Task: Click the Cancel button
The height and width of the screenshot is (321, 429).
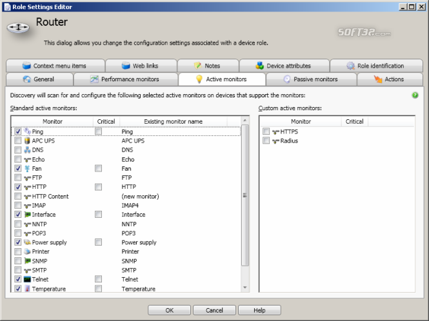Action: click(x=214, y=310)
